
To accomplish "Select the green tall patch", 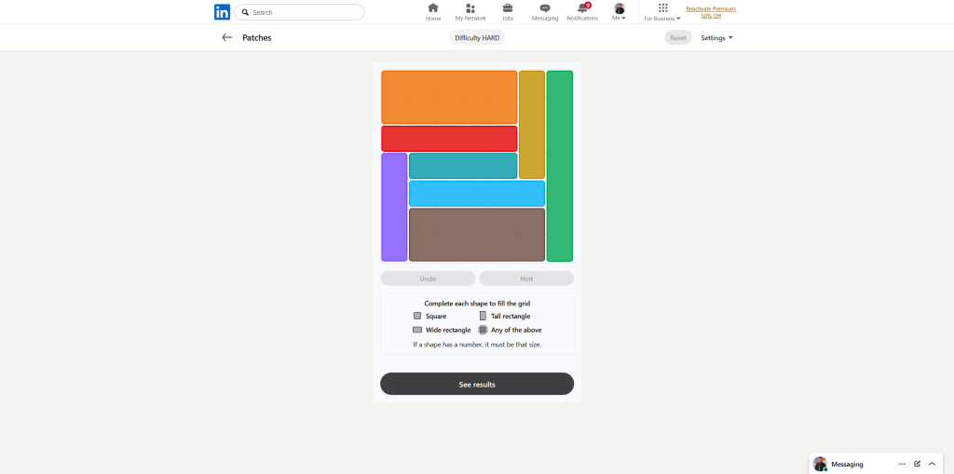I will 560,166.
